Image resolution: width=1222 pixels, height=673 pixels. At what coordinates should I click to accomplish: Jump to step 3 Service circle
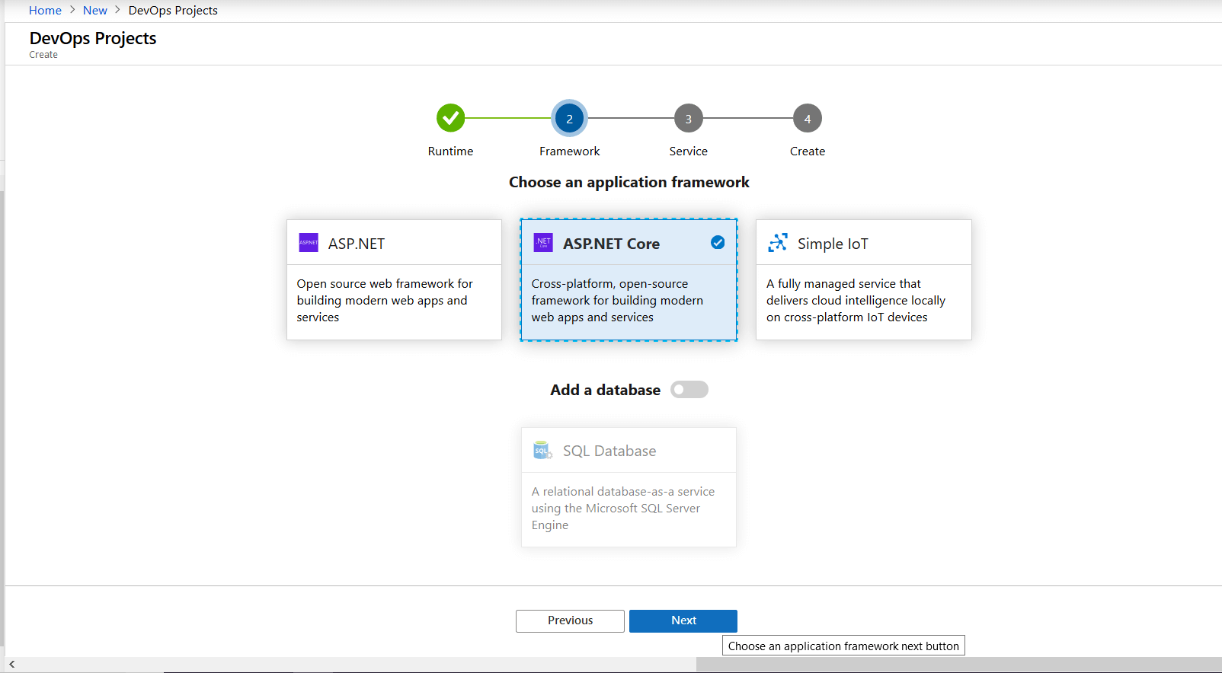coord(689,119)
